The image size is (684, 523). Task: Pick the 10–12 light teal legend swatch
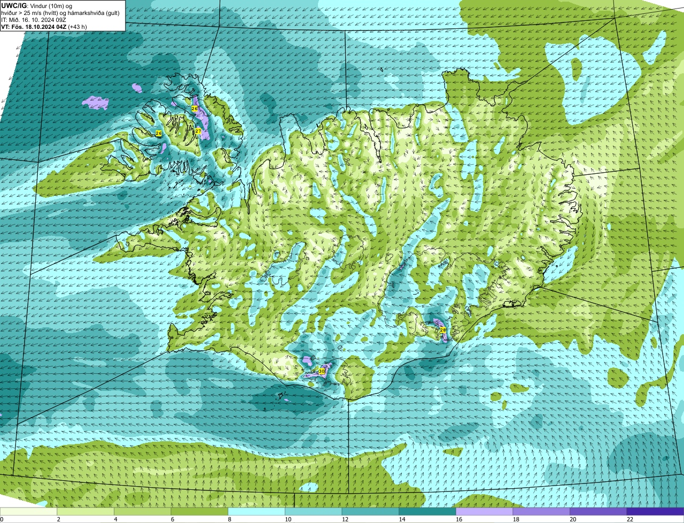[313, 511]
